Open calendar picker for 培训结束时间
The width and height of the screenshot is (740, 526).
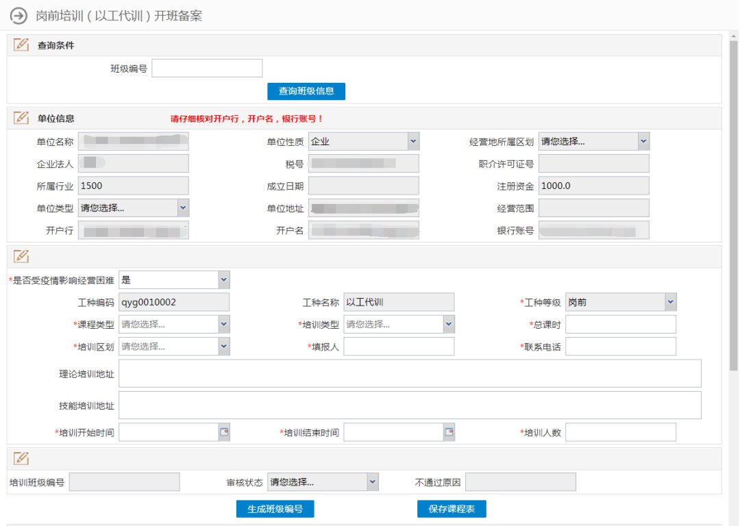point(448,432)
